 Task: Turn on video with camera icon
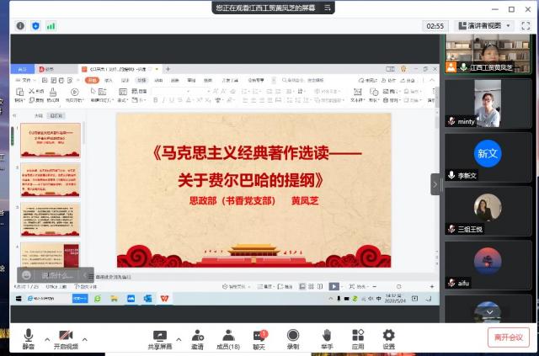pos(66,337)
